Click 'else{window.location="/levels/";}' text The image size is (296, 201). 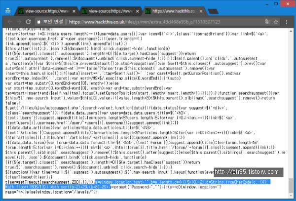click(x=61, y=192)
